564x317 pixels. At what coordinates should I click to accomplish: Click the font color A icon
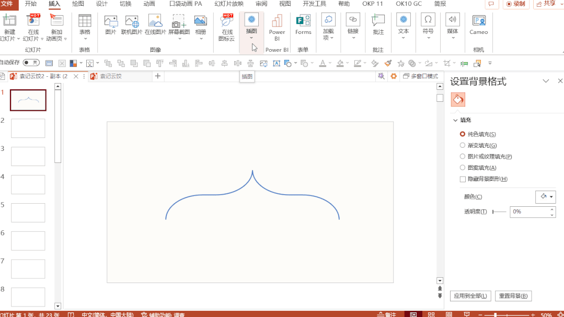tap(323, 63)
